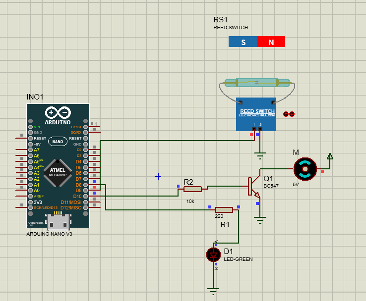Select the 5V motor value label
This screenshot has width=366, height=301.
[296, 185]
